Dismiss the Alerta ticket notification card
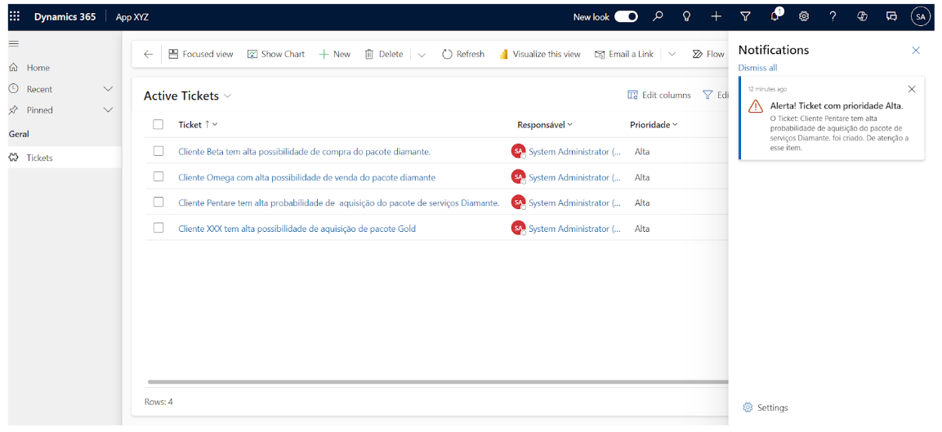This screenshot has height=432, width=942. click(912, 89)
